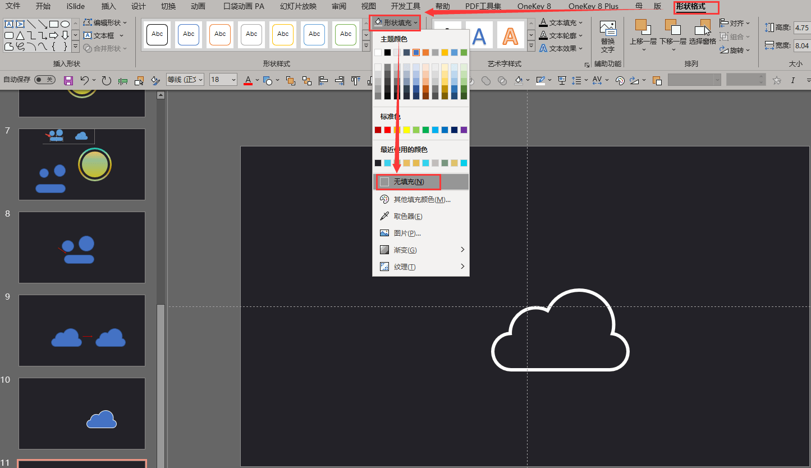Click the line spacing icon in quick toolbar
This screenshot has height=468, width=811.
pyautogui.click(x=576, y=80)
